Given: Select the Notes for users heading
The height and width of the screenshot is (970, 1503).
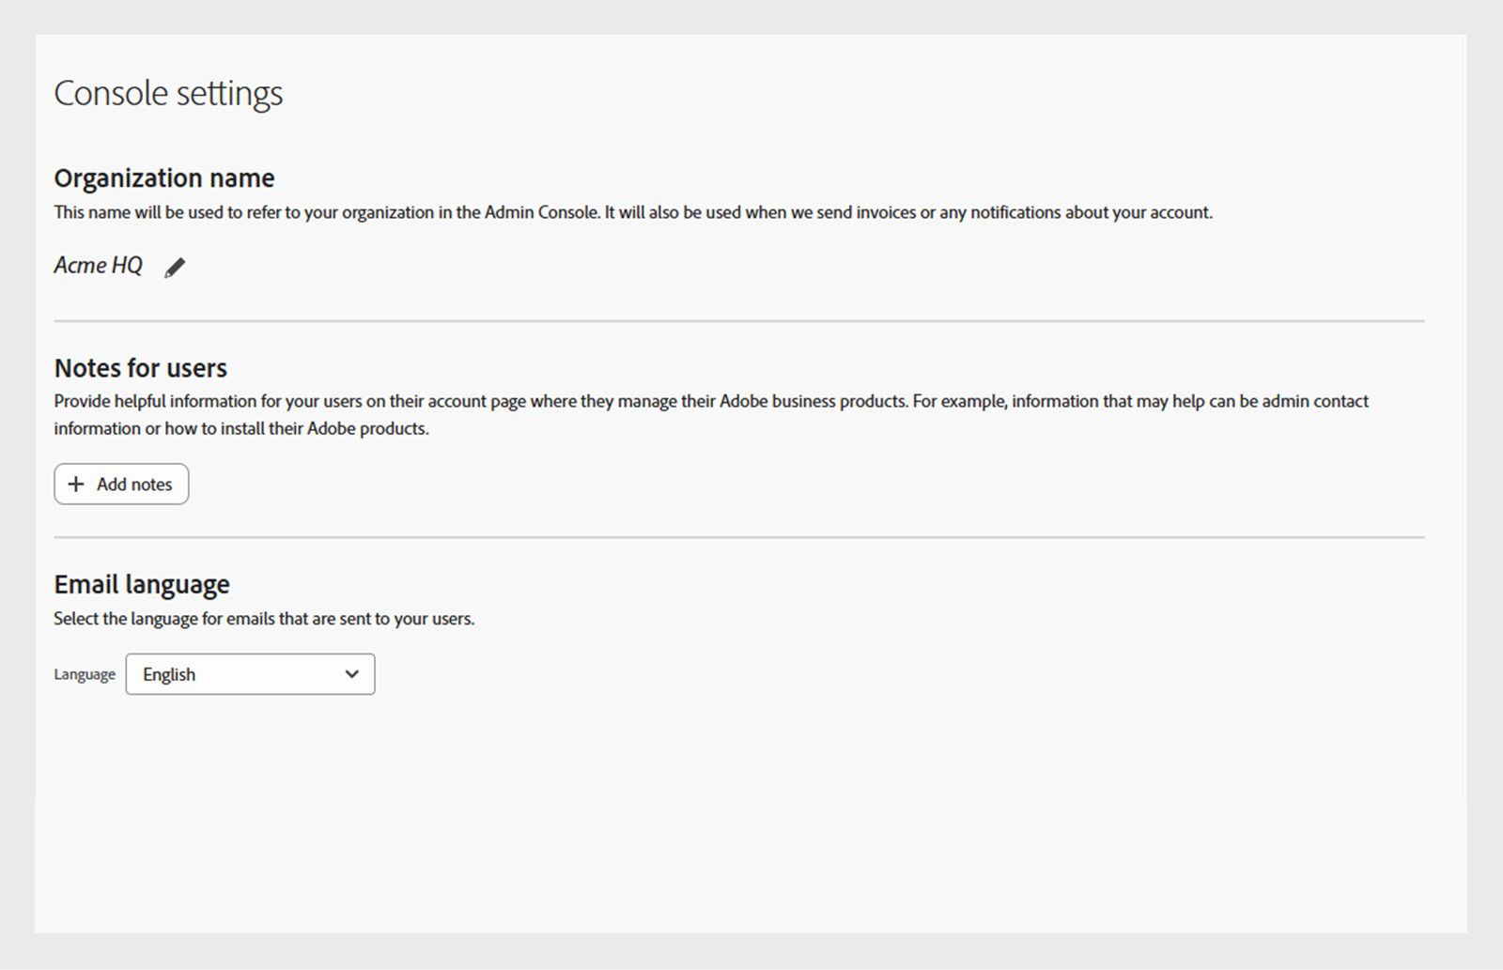Looking at the screenshot, I should click(141, 367).
